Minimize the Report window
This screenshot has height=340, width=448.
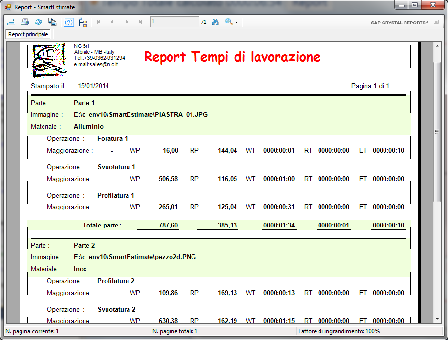click(402, 5)
